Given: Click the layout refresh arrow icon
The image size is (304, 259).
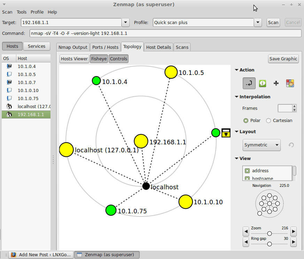Looking at the screenshot, I should (x=291, y=145).
